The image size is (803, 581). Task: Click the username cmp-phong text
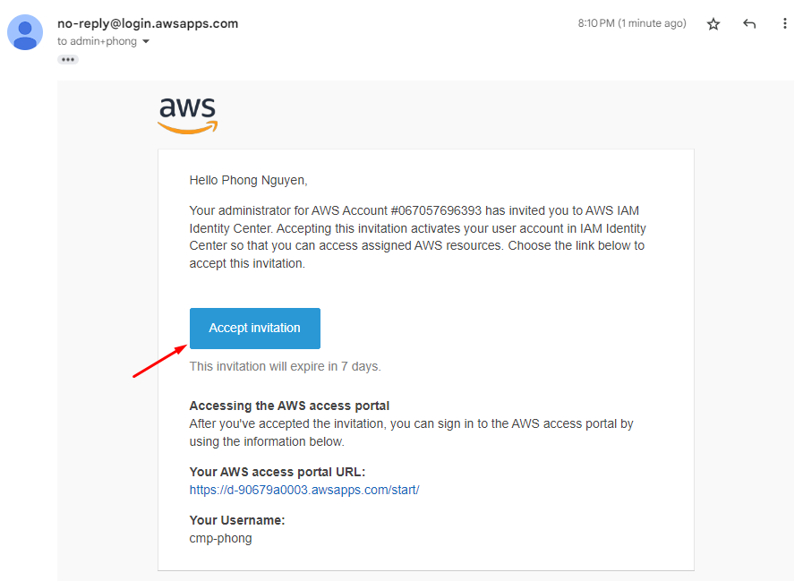pyautogui.click(x=220, y=538)
